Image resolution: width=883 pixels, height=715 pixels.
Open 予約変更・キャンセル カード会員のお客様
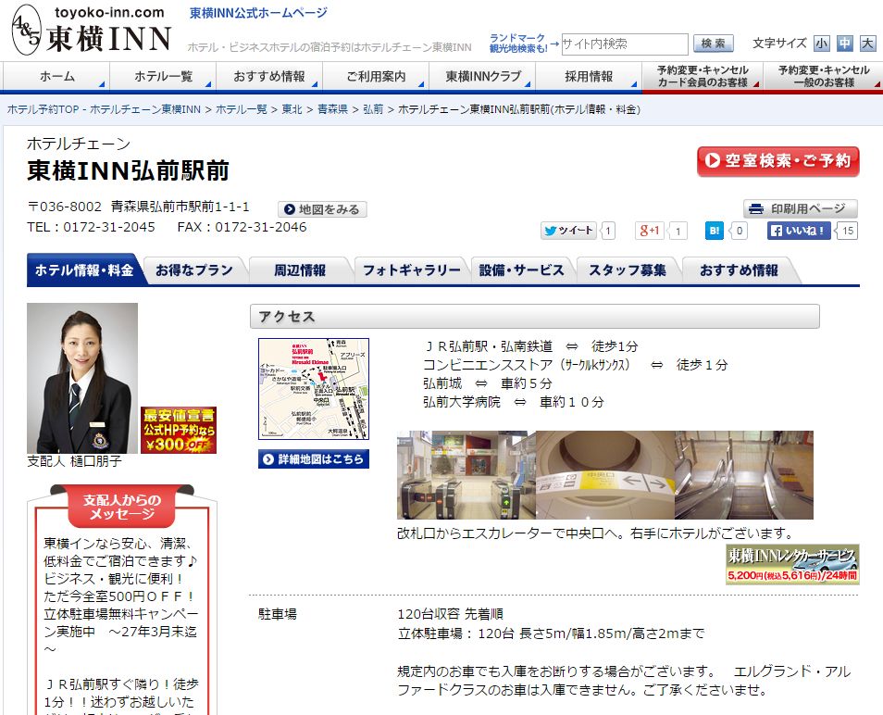click(703, 76)
